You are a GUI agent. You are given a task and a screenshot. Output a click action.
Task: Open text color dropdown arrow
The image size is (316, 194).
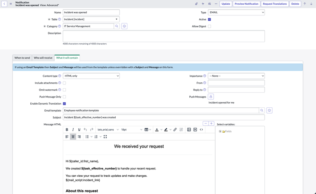coord(161,130)
